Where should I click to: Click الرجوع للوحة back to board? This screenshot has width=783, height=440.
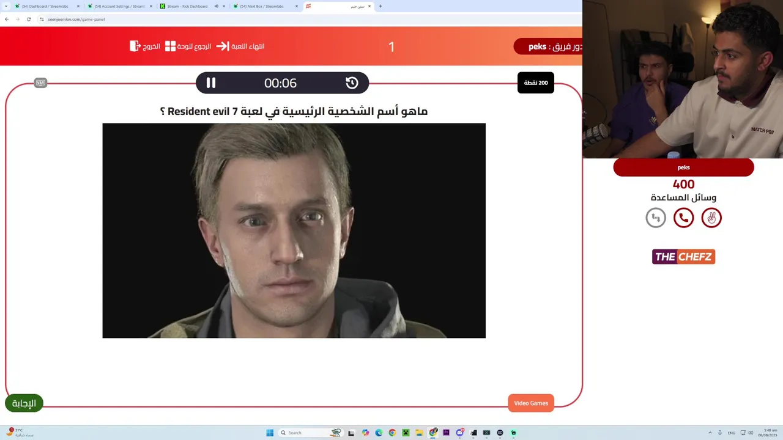tap(188, 46)
